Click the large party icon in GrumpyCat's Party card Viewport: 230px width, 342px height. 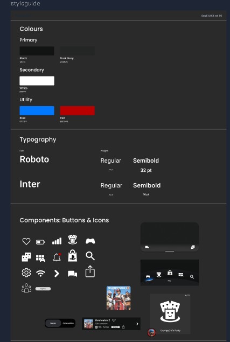pyautogui.click(x=170, y=311)
